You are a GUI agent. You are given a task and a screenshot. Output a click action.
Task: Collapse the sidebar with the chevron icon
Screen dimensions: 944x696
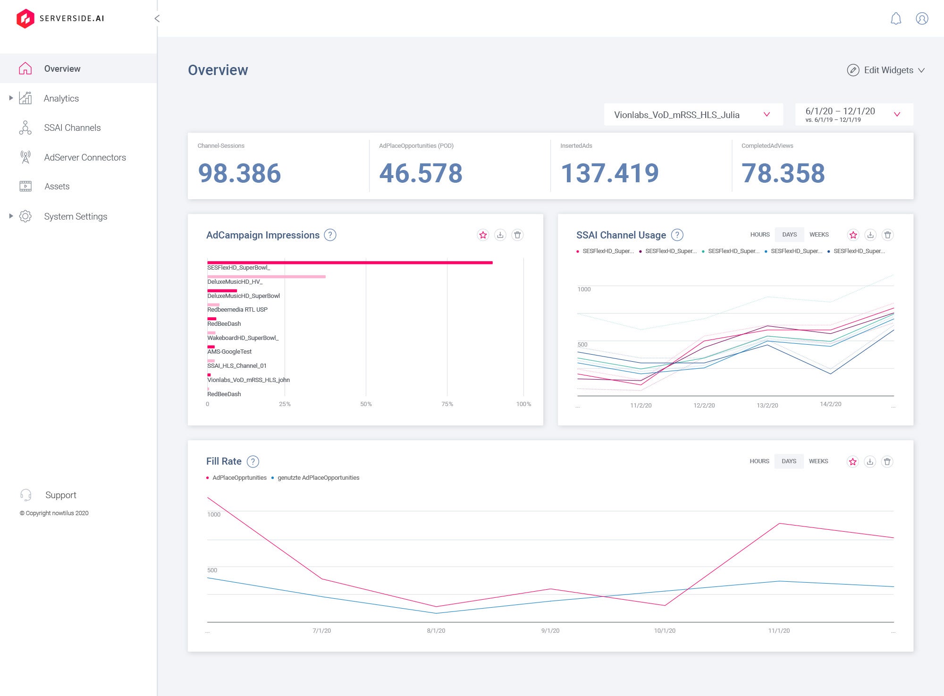tap(157, 19)
